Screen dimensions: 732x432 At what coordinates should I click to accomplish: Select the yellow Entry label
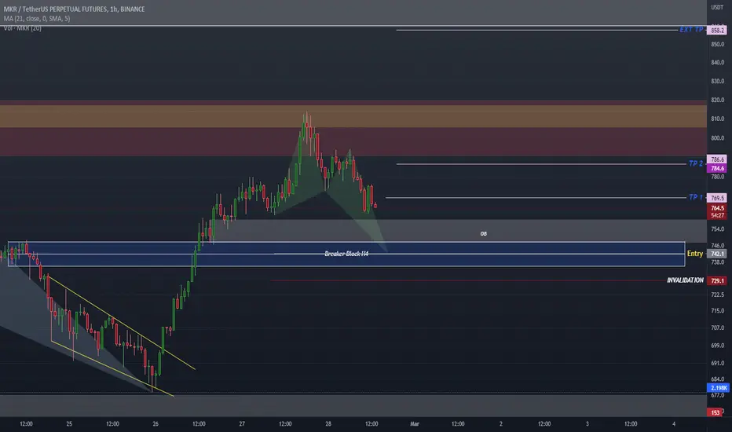(x=694, y=254)
